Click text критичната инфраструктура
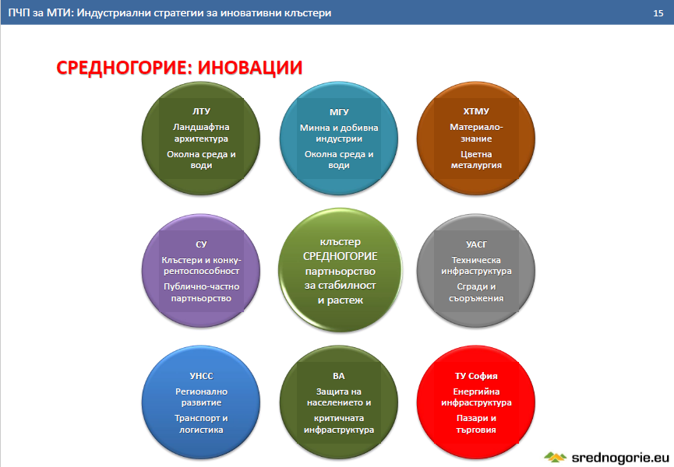Image resolution: width=674 pixels, height=467 pixels. click(339, 423)
